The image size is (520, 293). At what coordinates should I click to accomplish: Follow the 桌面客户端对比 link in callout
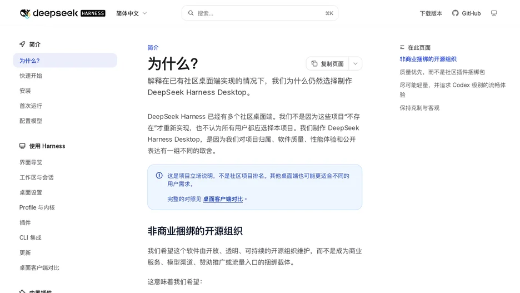pos(223,199)
